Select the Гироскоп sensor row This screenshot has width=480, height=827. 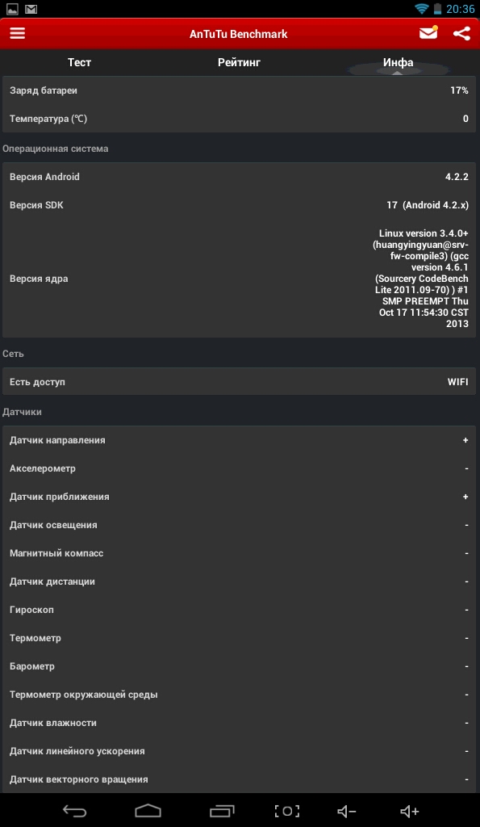click(240, 610)
